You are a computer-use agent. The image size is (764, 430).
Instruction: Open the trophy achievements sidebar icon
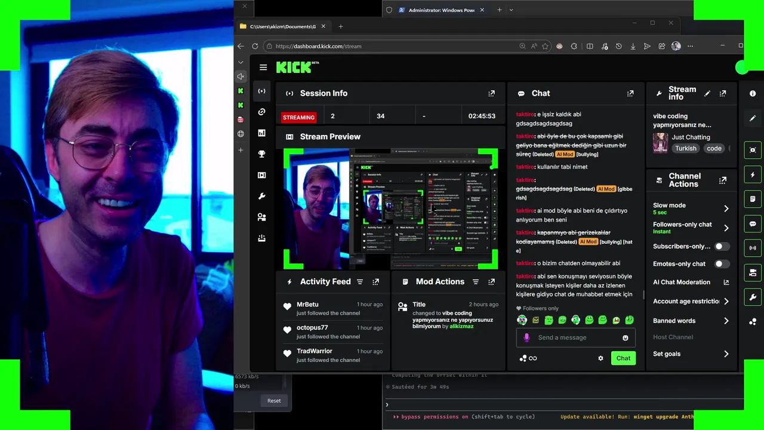(261, 154)
